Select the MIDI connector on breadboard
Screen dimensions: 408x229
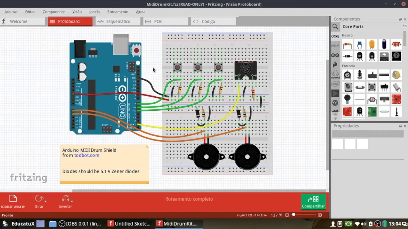tap(245, 70)
